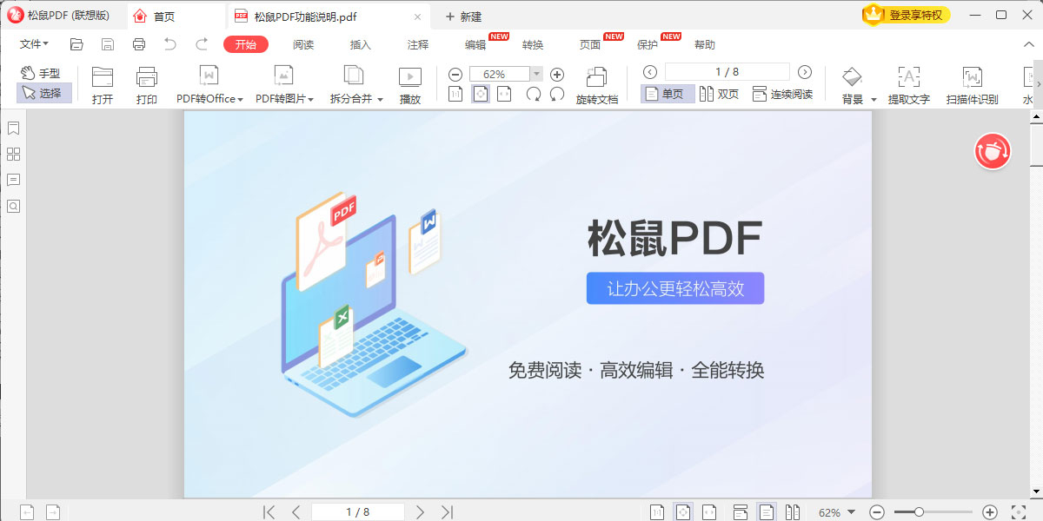
Task: Zoom in with the toolbar plus icon
Action: click(557, 75)
